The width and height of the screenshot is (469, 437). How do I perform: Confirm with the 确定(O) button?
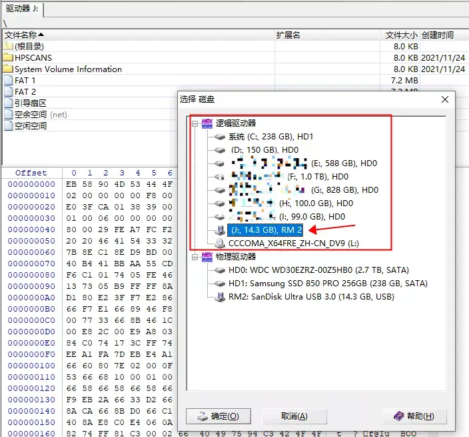[219, 416]
